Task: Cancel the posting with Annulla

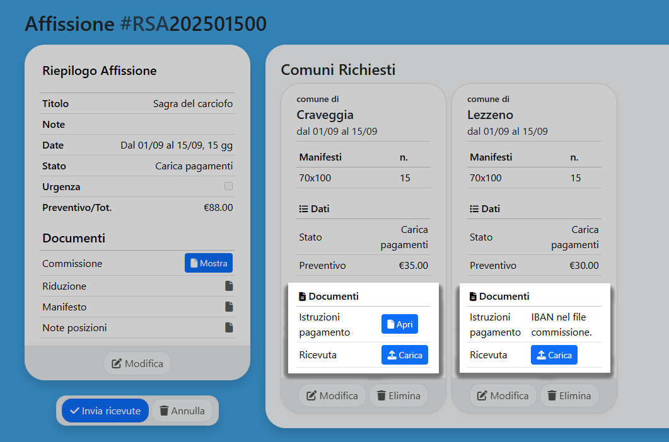Action: click(x=182, y=411)
